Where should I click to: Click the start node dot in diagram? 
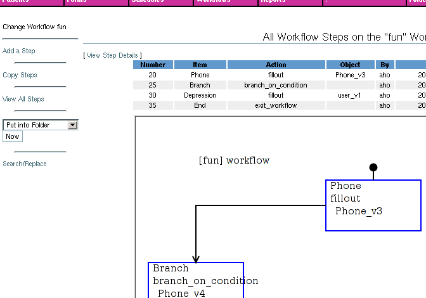coord(373,168)
